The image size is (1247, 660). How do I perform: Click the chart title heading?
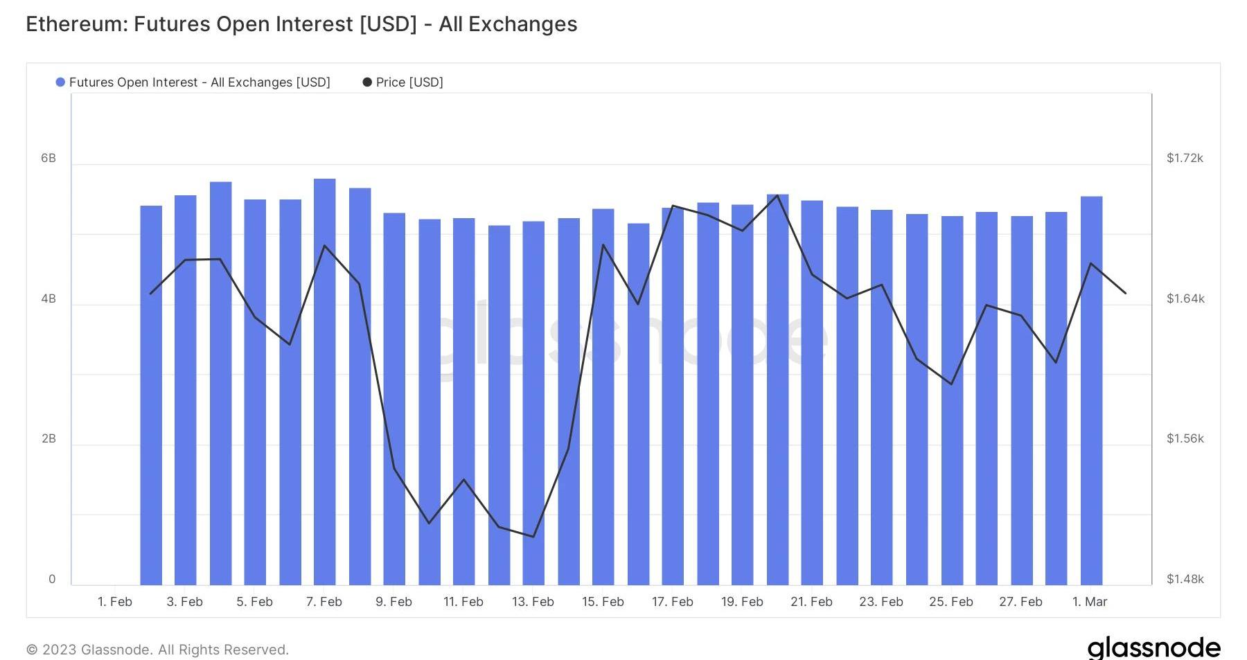(x=301, y=24)
